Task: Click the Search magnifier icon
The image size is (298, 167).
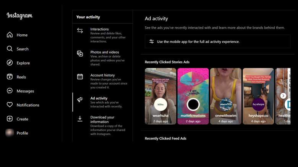Action: click(10, 49)
